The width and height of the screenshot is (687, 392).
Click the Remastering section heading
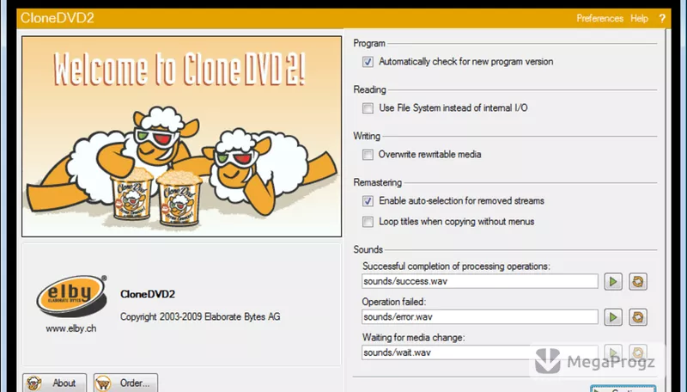tap(378, 182)
